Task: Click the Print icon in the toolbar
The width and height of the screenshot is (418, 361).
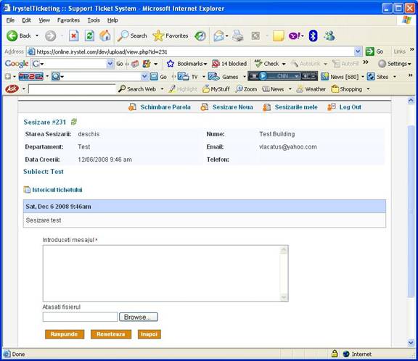Action: click(x=237, y=36)
